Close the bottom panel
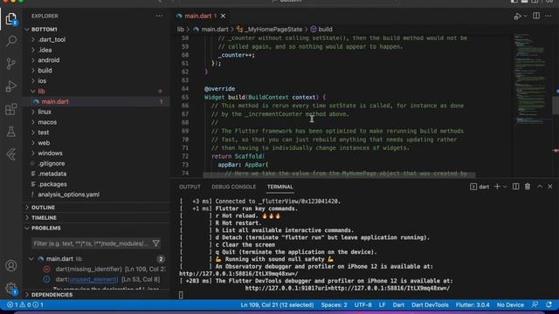This screenshot has height=314, width=559. (x=550, y=187)
